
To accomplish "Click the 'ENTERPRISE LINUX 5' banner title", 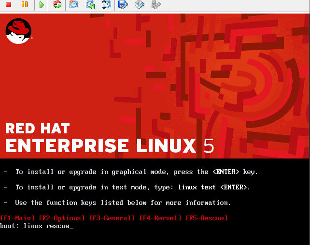I will pyautogui.click(x=110, y=145).
